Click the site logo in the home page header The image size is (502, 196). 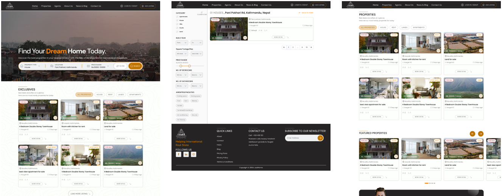coord(10,6)
